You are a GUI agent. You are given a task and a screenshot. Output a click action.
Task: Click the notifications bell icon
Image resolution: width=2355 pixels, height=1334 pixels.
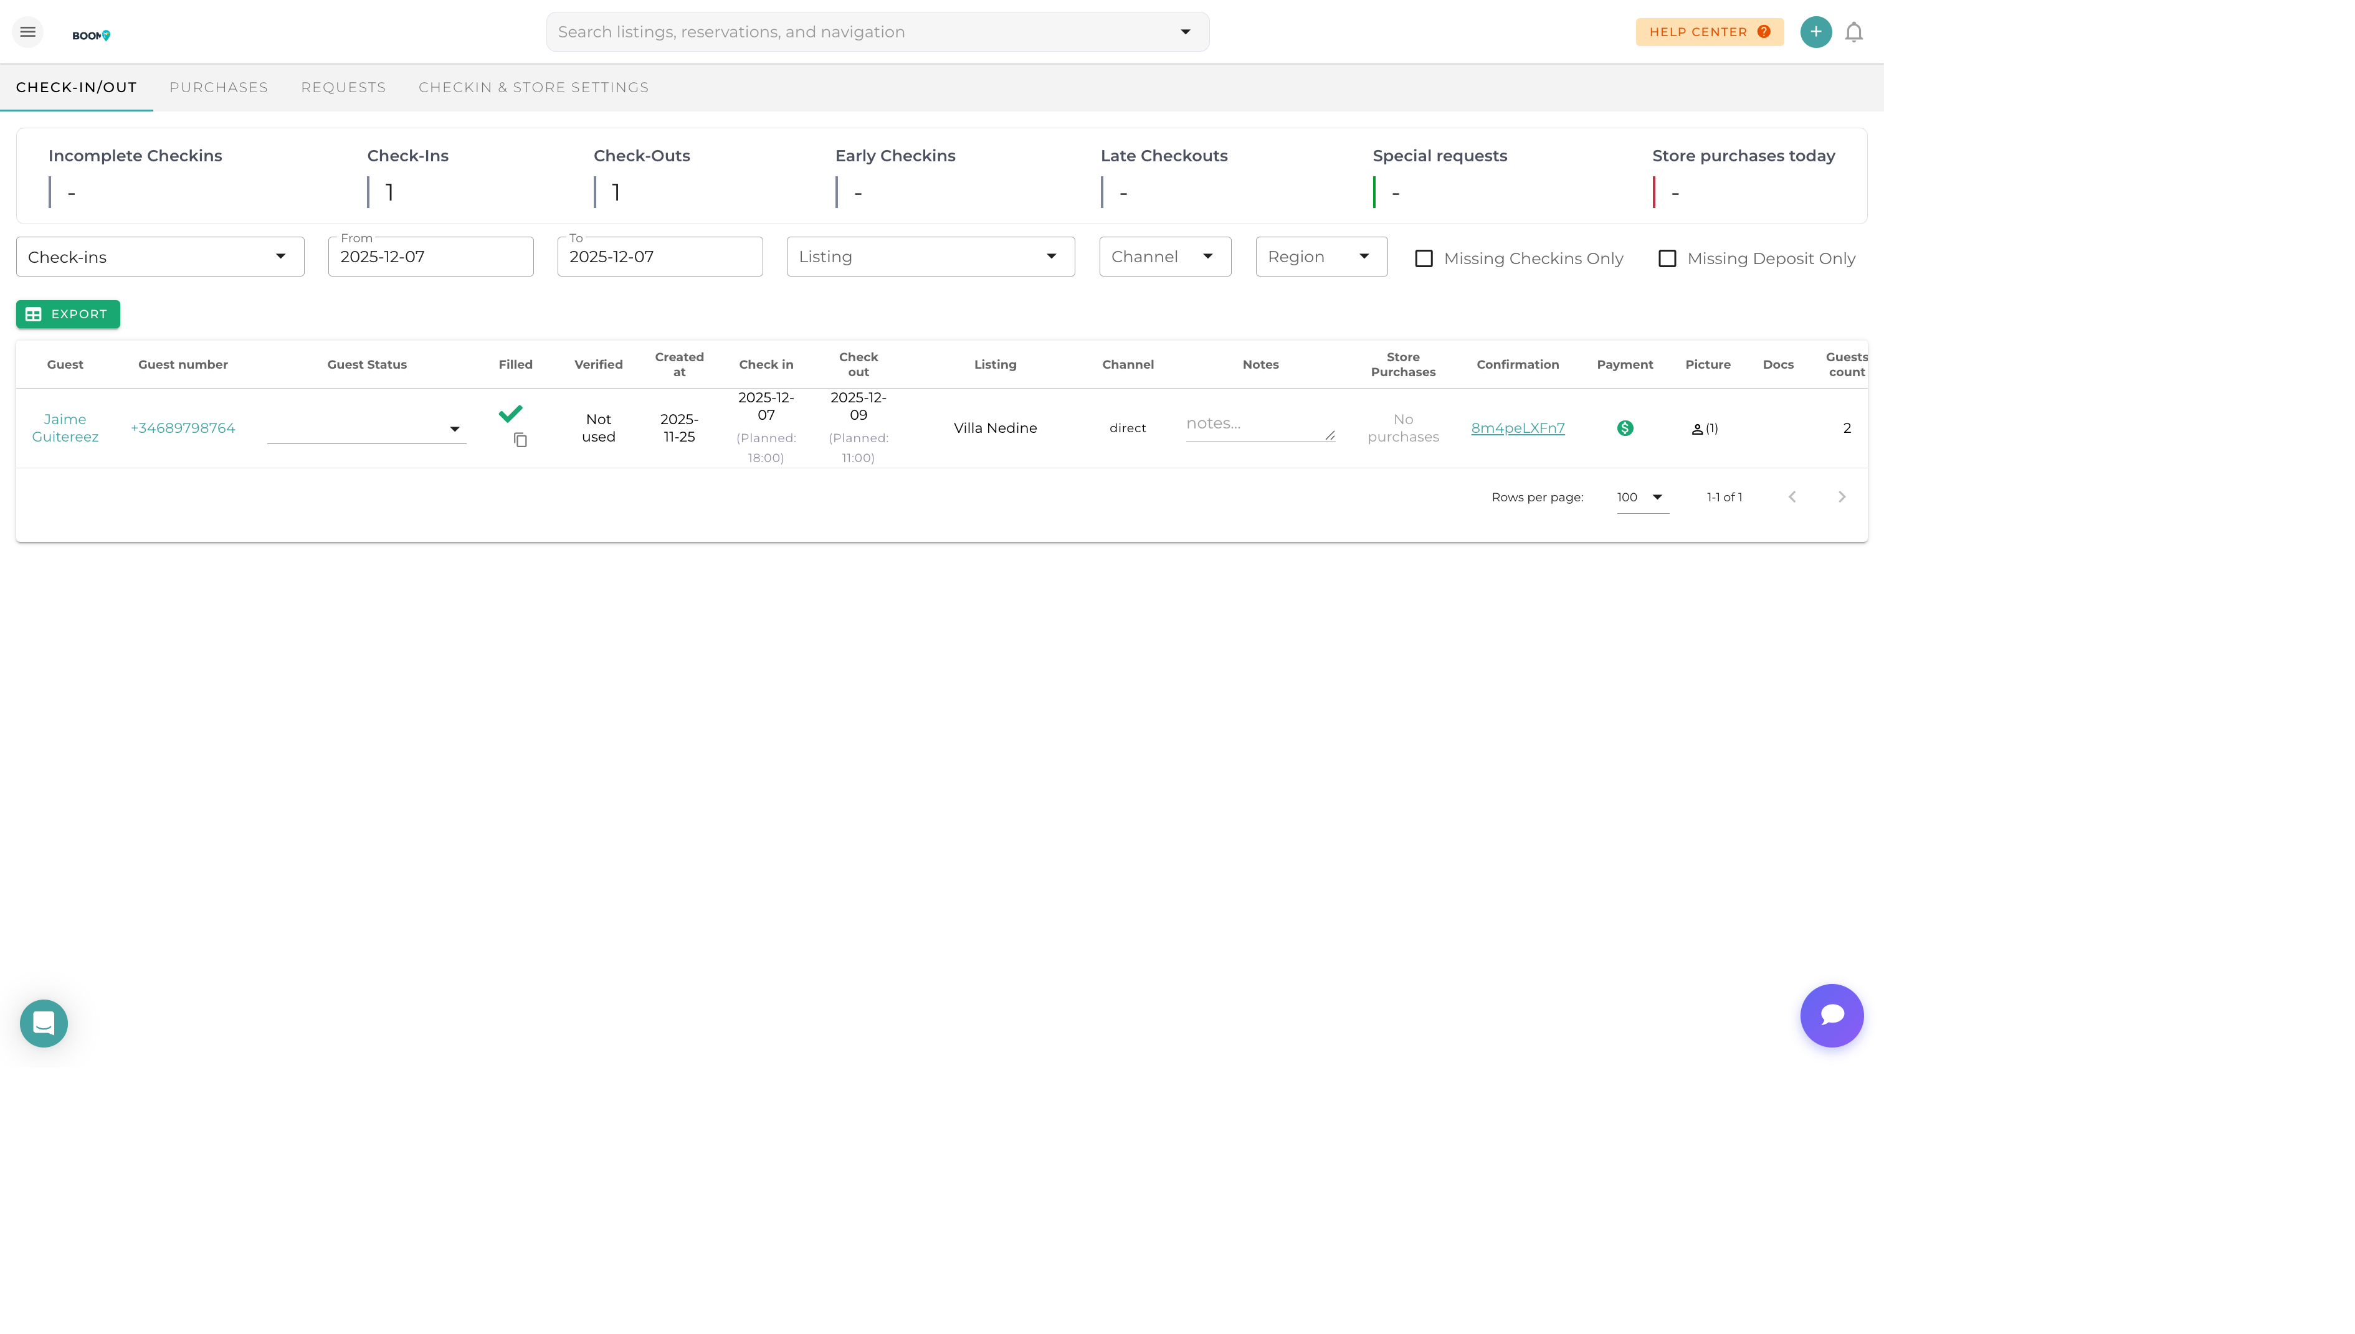(x=1853, y=32)
